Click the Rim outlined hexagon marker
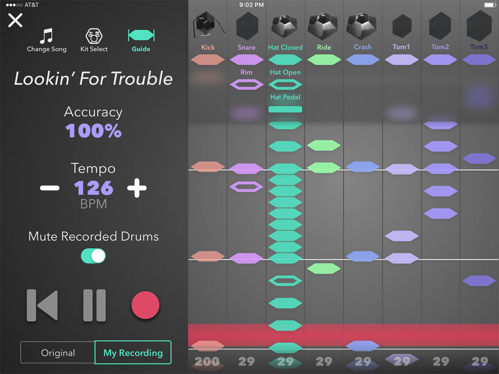499x374 pixels. point(247,85)
